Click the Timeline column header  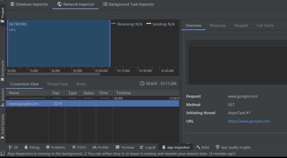coord(146,93)
